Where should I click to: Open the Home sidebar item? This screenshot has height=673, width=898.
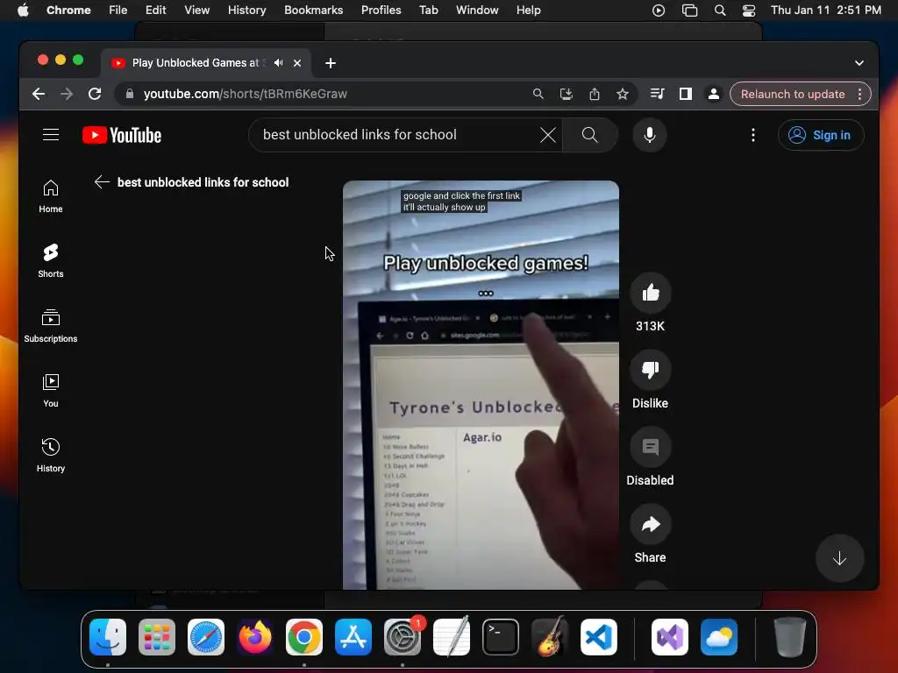(51, 196)
